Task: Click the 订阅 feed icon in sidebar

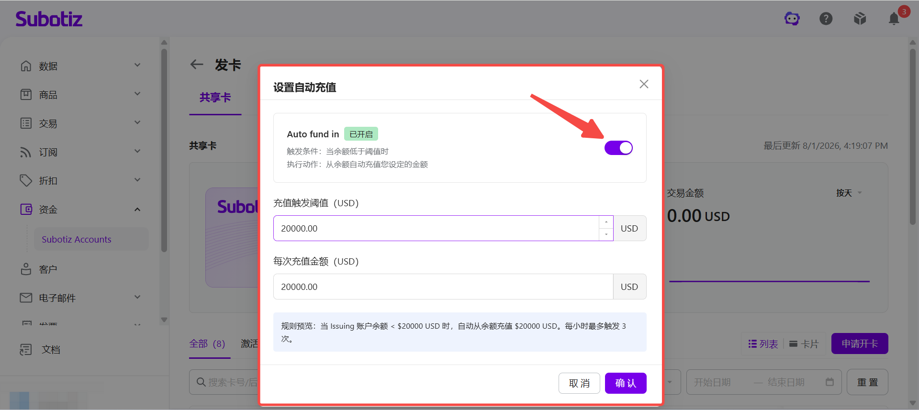Action: (26, 152)
